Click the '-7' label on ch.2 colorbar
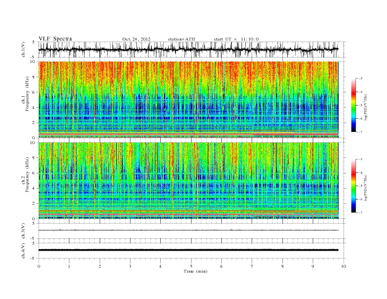 pyautogui.click(x=360, y=213)
